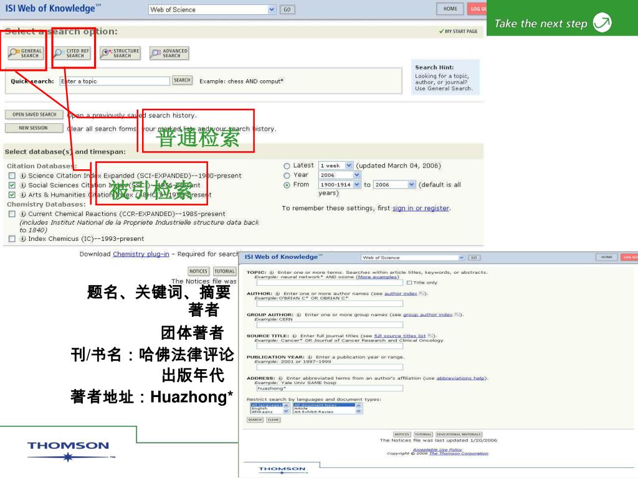Open the From 1900-1914 dropdown
Viewport: 638px width, 478px height.
click(x=340, y=184)
